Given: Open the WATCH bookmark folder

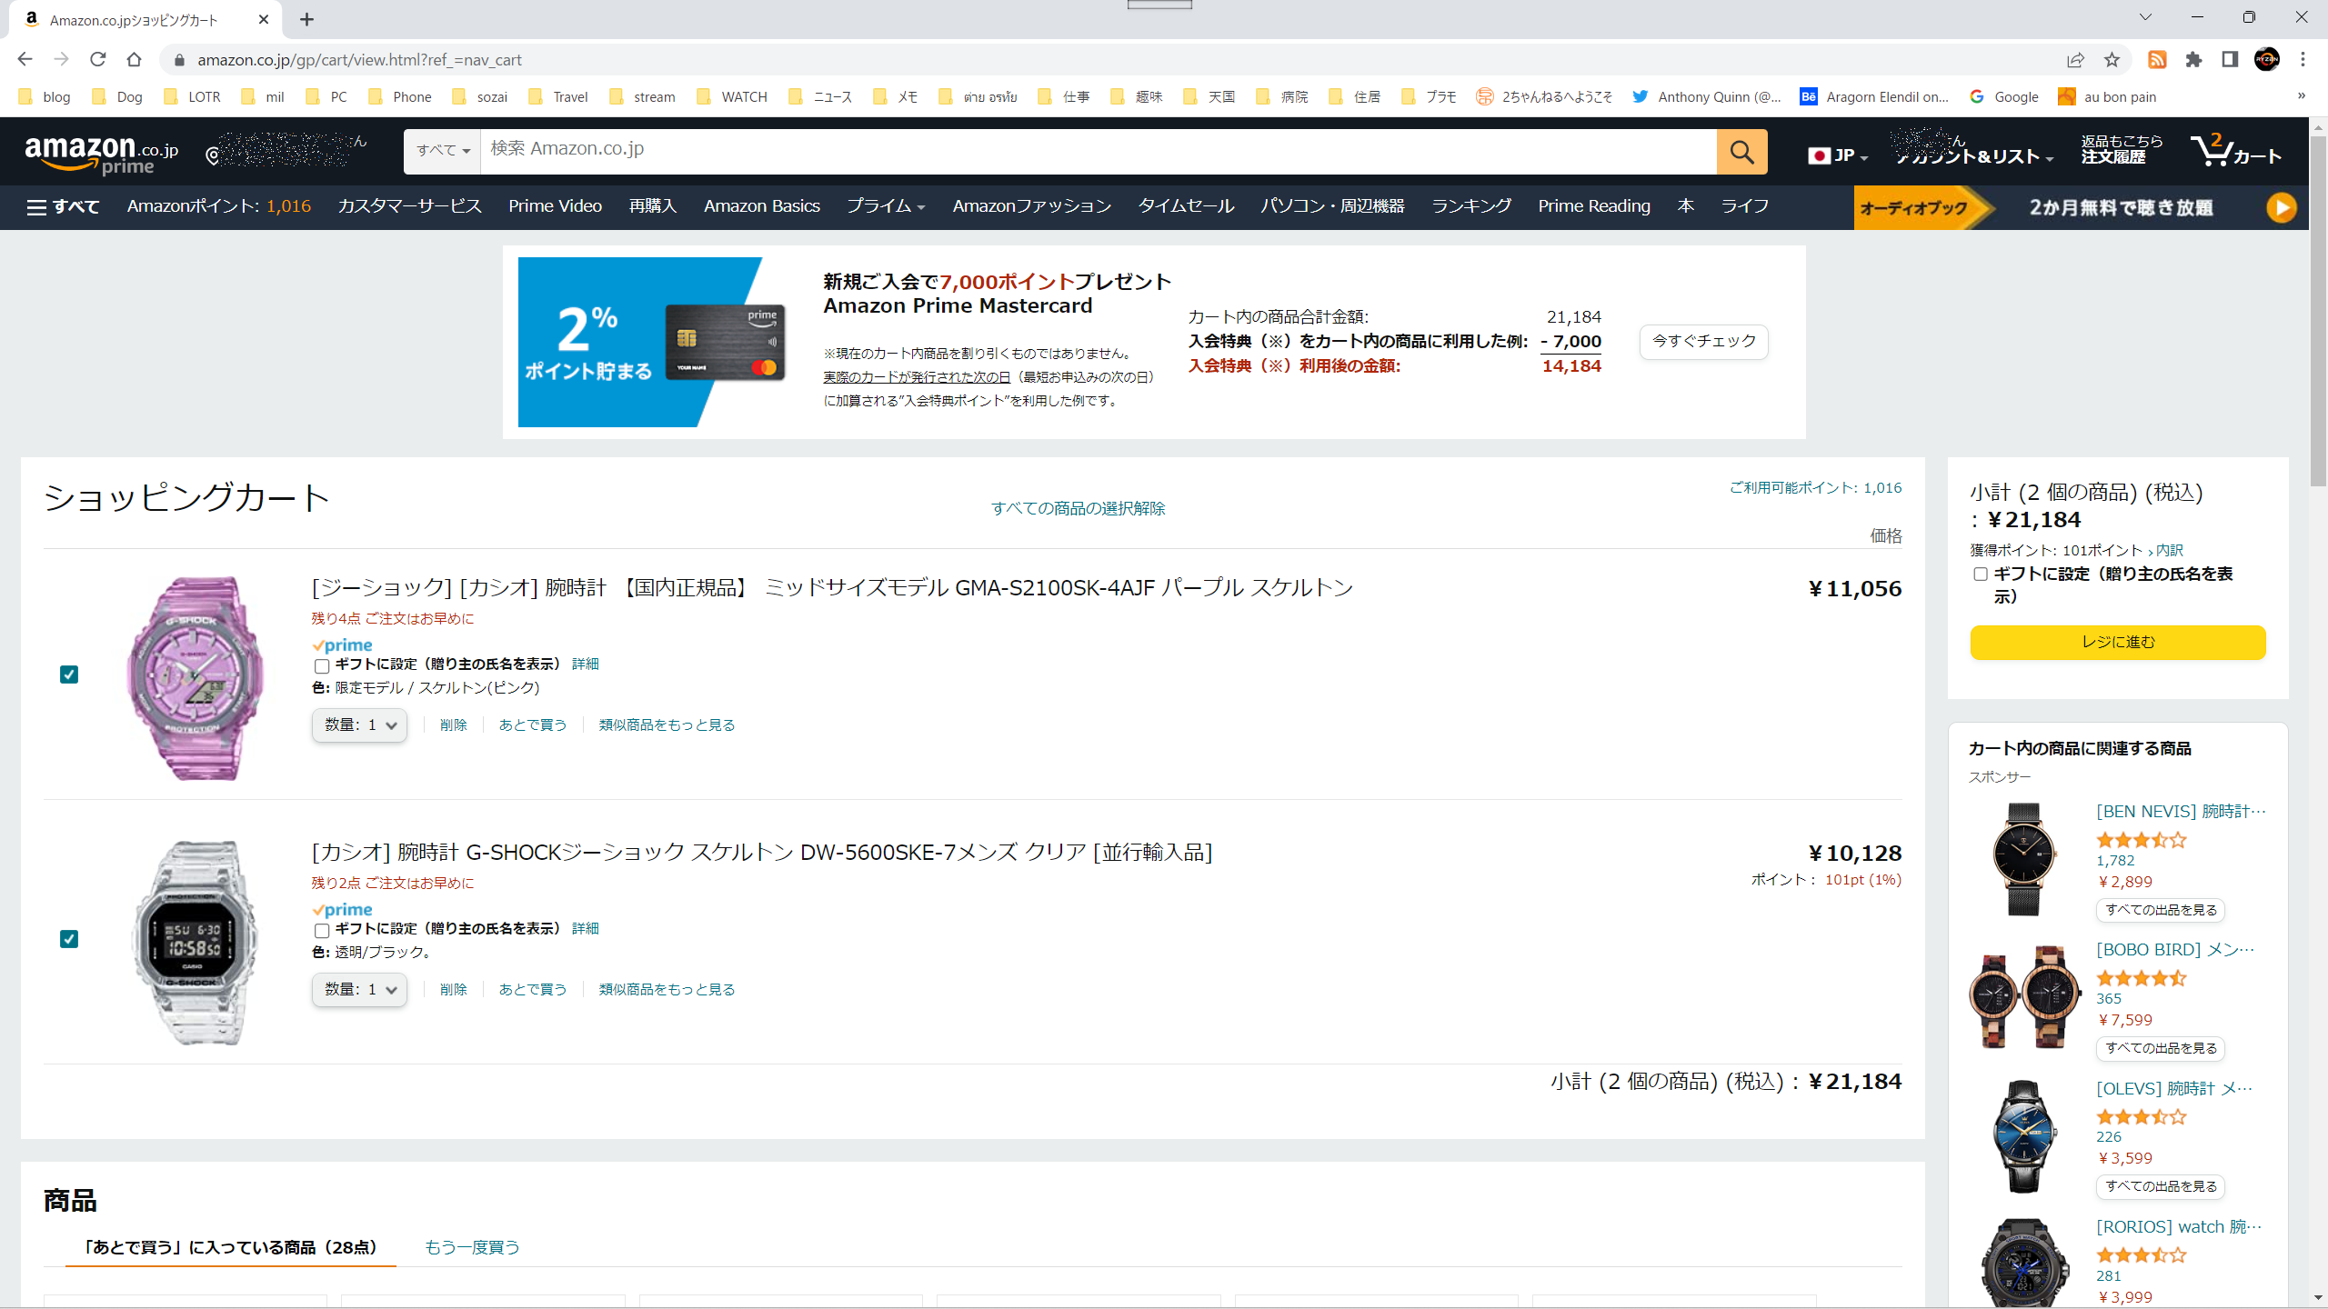Looking at the screenshot, I should [732, 96].
